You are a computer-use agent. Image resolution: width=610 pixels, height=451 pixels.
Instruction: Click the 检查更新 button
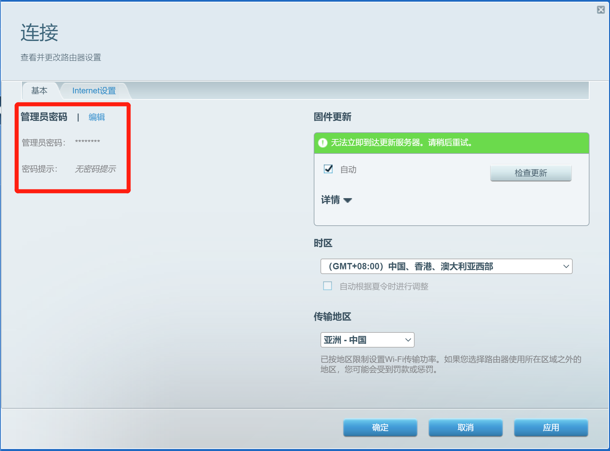pyautogui.click(x=531, y=173)
